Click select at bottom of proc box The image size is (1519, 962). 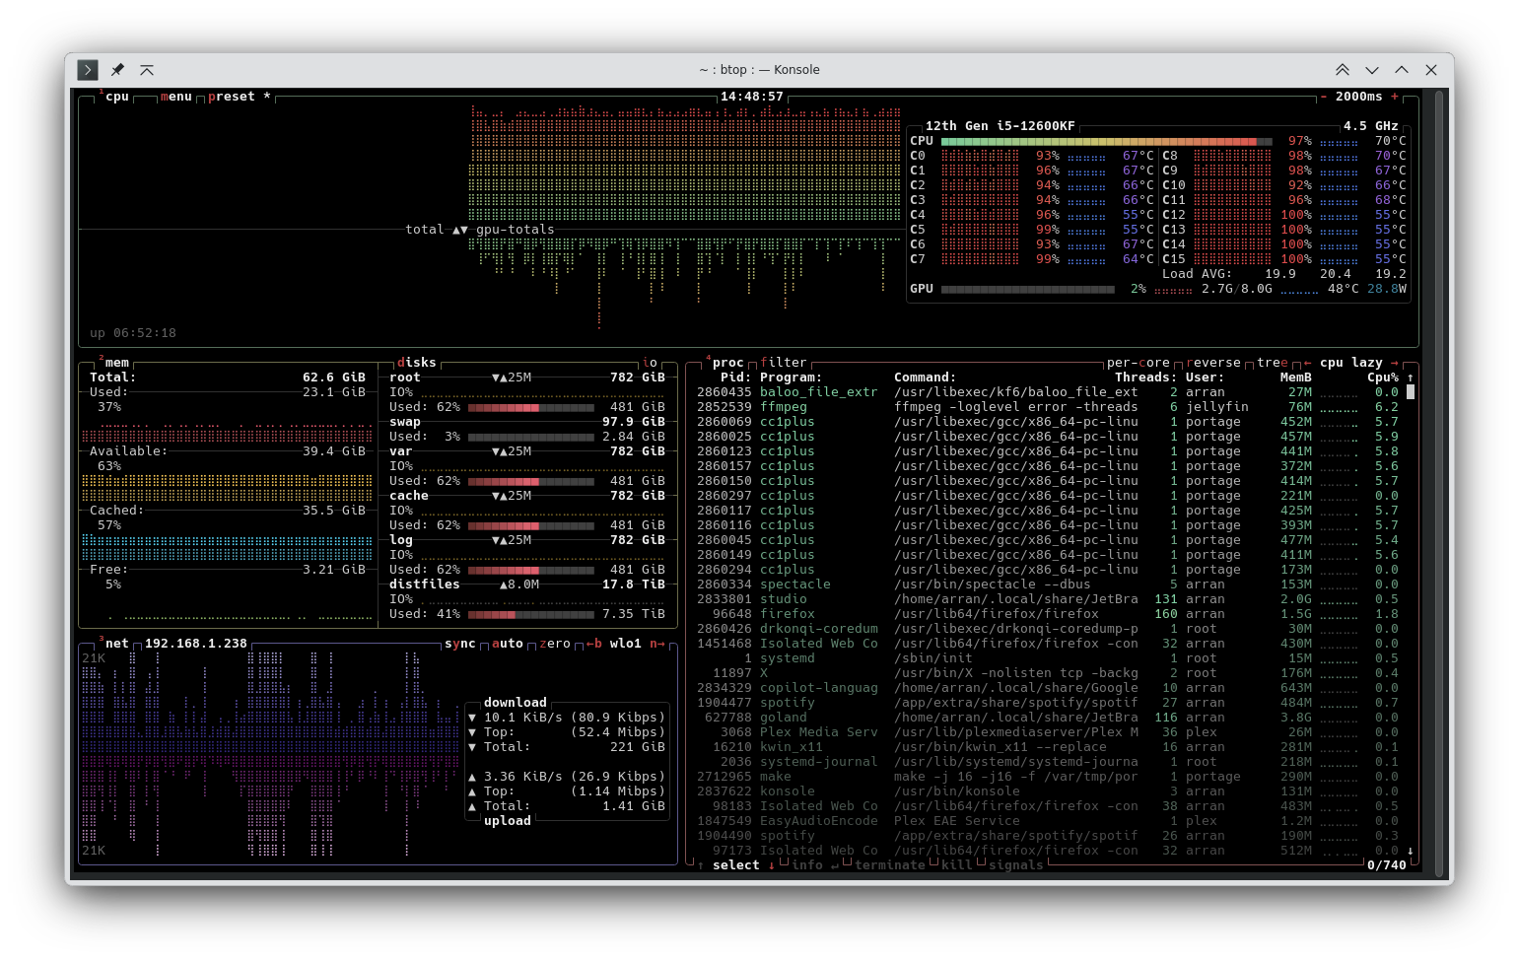[x=736, y=865]
